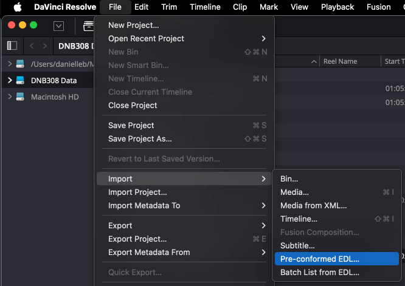The height and width of the screenshot is (286, 405).
Task: Open the dropdown box in title bar
Action: click(59, 26)
